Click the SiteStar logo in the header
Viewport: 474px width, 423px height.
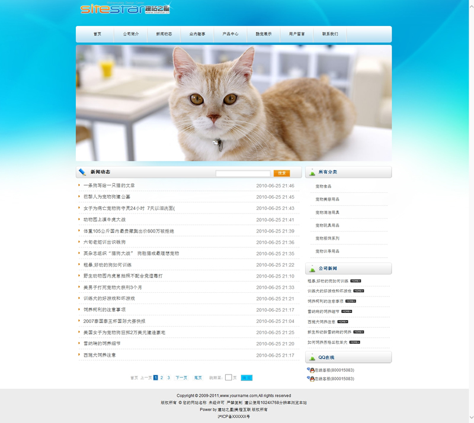(124, 9)
